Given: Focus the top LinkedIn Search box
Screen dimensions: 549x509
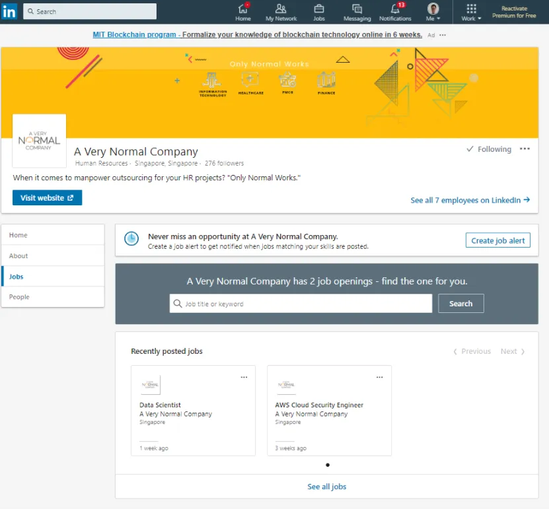Looking at the screenshot, I should tap(90, 11).
